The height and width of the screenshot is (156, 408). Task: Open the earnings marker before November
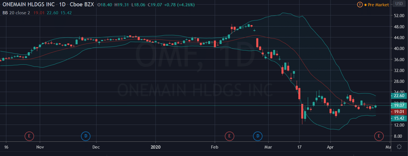click(29, 136)
